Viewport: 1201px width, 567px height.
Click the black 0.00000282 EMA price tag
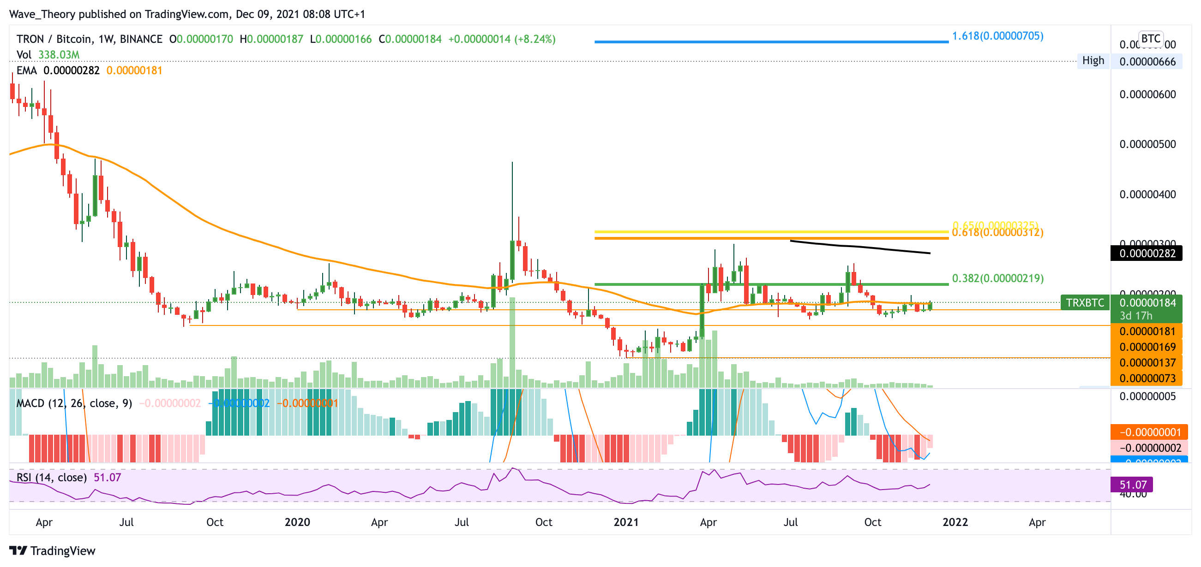coord(1147,254)
